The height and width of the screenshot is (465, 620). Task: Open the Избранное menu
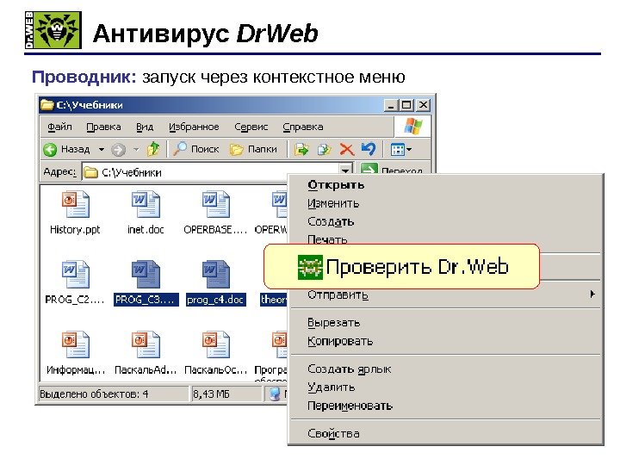194,127
